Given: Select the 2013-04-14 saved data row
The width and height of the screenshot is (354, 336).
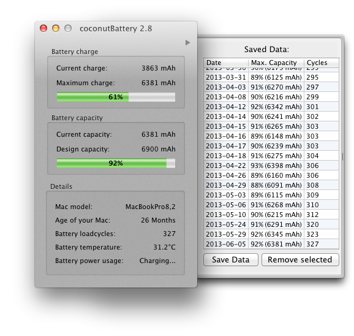Looking at the screenshot, I should 271,116.
